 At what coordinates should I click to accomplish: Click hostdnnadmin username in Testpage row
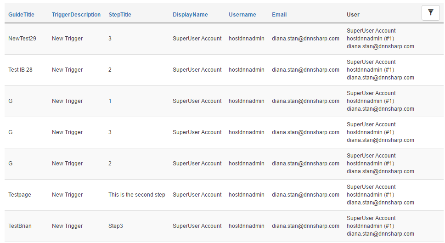246,195
